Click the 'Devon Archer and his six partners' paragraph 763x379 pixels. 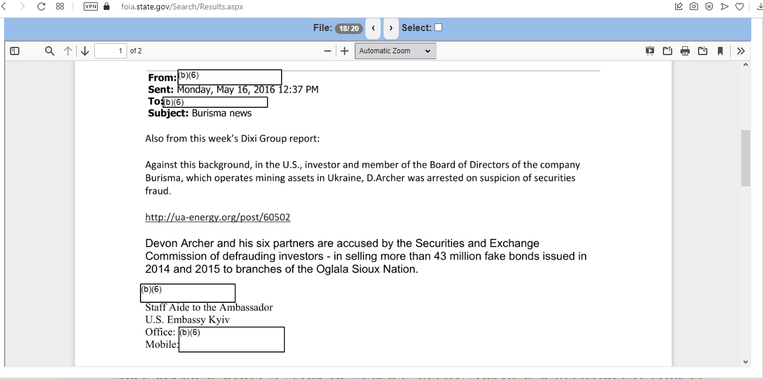tap(366, 257)
